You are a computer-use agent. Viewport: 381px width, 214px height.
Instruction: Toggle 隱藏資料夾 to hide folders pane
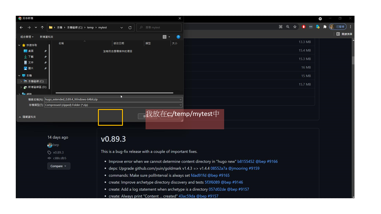tap(27, 117)
